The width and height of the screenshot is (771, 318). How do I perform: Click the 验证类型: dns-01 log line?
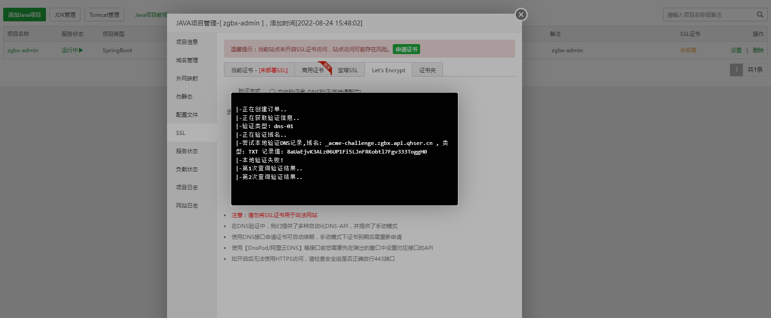coord(265,126)
